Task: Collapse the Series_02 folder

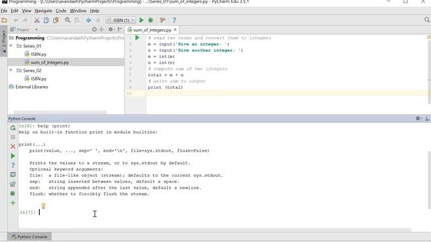Action: click(x=11, y=70)
